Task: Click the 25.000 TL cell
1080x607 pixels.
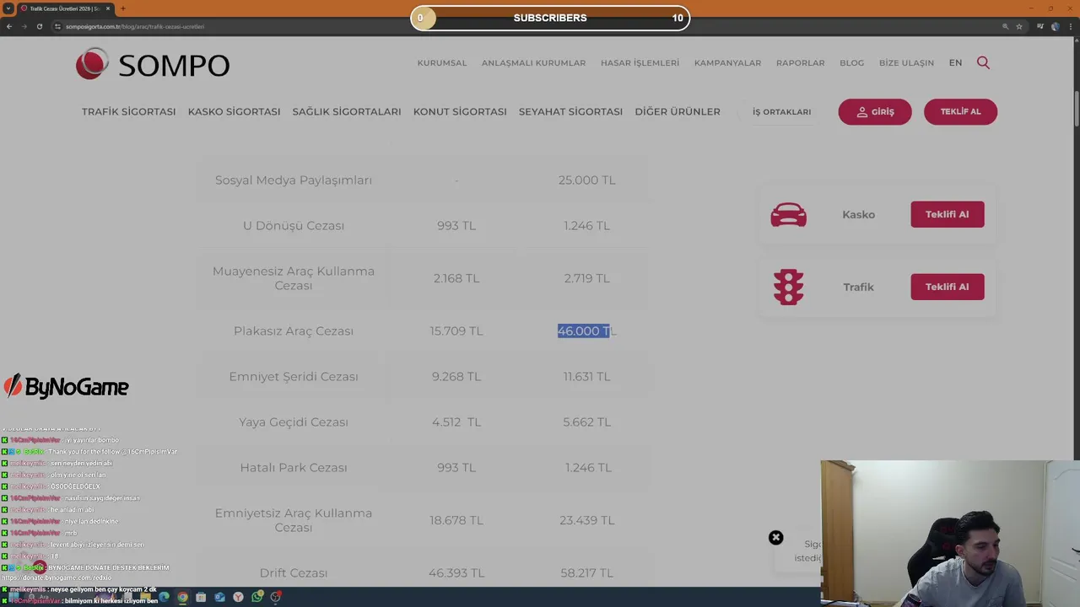Action: pyautogui.click(x=586, y=180)
